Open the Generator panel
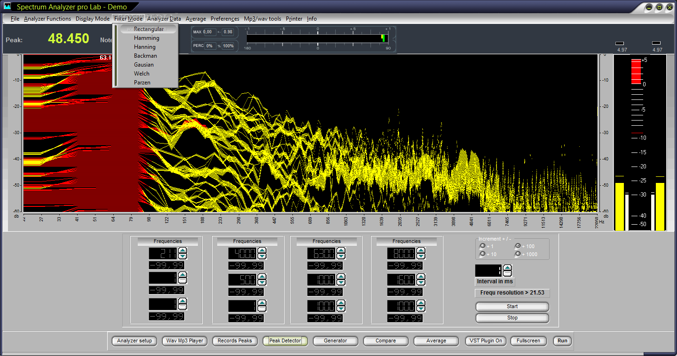This screenshot has width=677, height=356. [x=335, y=341]
